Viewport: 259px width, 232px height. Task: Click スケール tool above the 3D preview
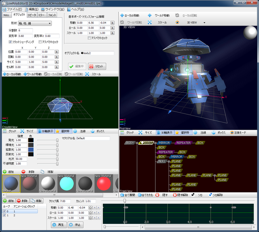pyautogui.click(x=157, y=22)
